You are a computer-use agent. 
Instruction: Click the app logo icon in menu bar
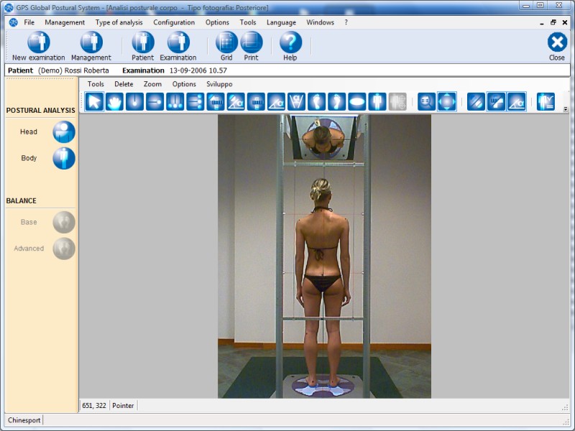coord(13,22)
